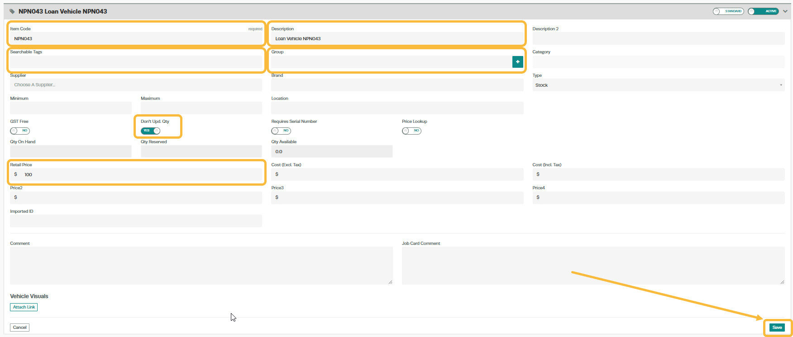
Task: Open the Choose A Supplier dropdown
Action: click(x=136, y=85)
